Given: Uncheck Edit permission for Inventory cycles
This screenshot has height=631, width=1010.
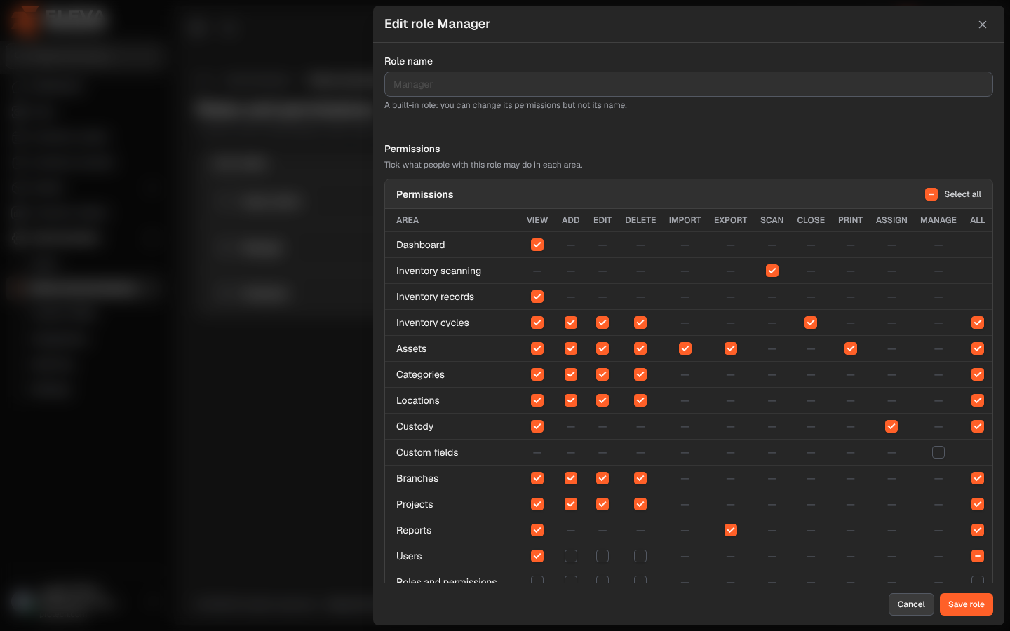Looking at the screenshot, I should click(x=602, y=323).
